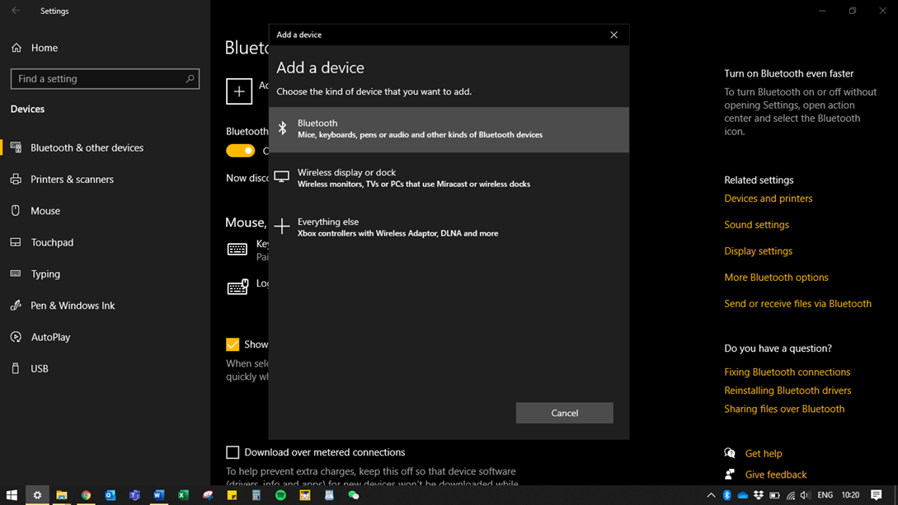Open the Action Center notifications panel
The image size is (898, 505).
click(x=876, y=495)
